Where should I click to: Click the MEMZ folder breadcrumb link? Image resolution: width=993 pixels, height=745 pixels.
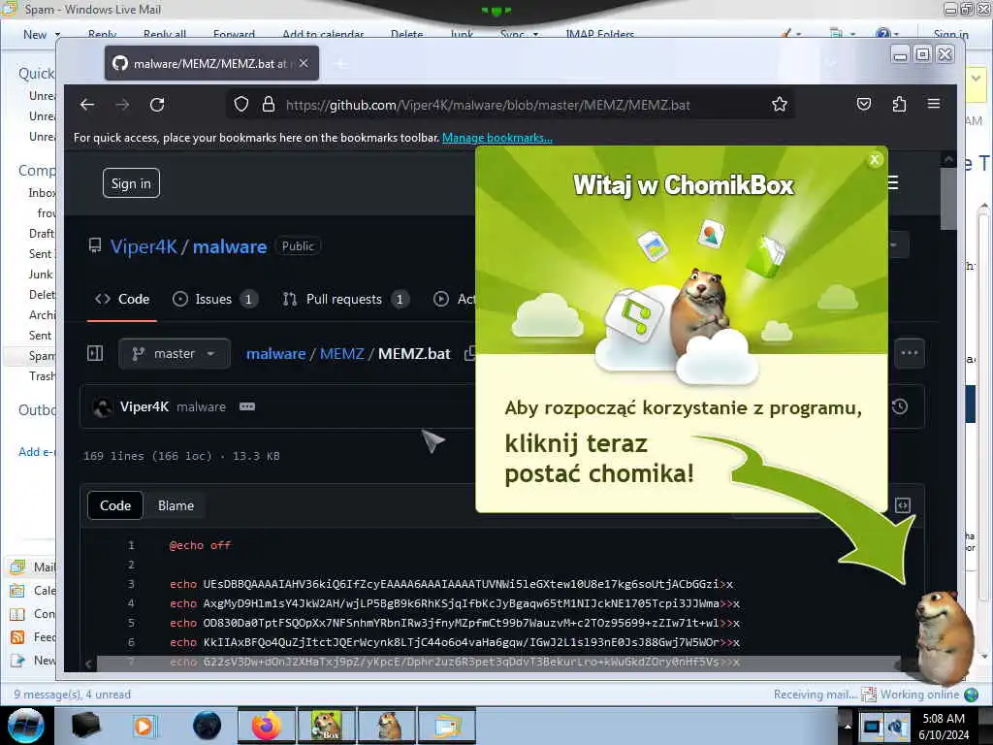pyautogui.click(x=342, y=353)
